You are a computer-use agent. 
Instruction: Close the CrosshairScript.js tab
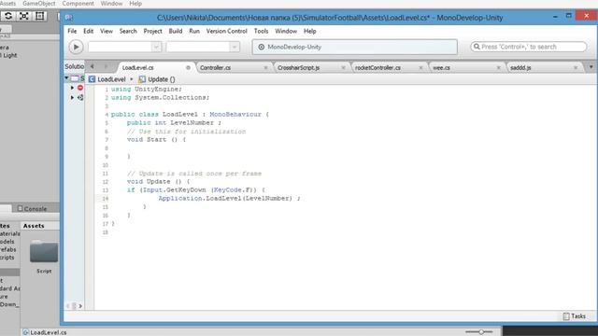343,67
